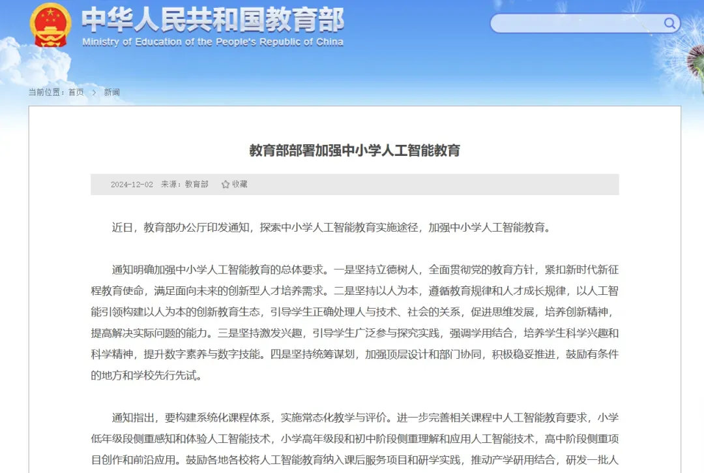Viewport: 704px width, 473px height.
Task: Click the search magnifier icon
Action: 669,23
